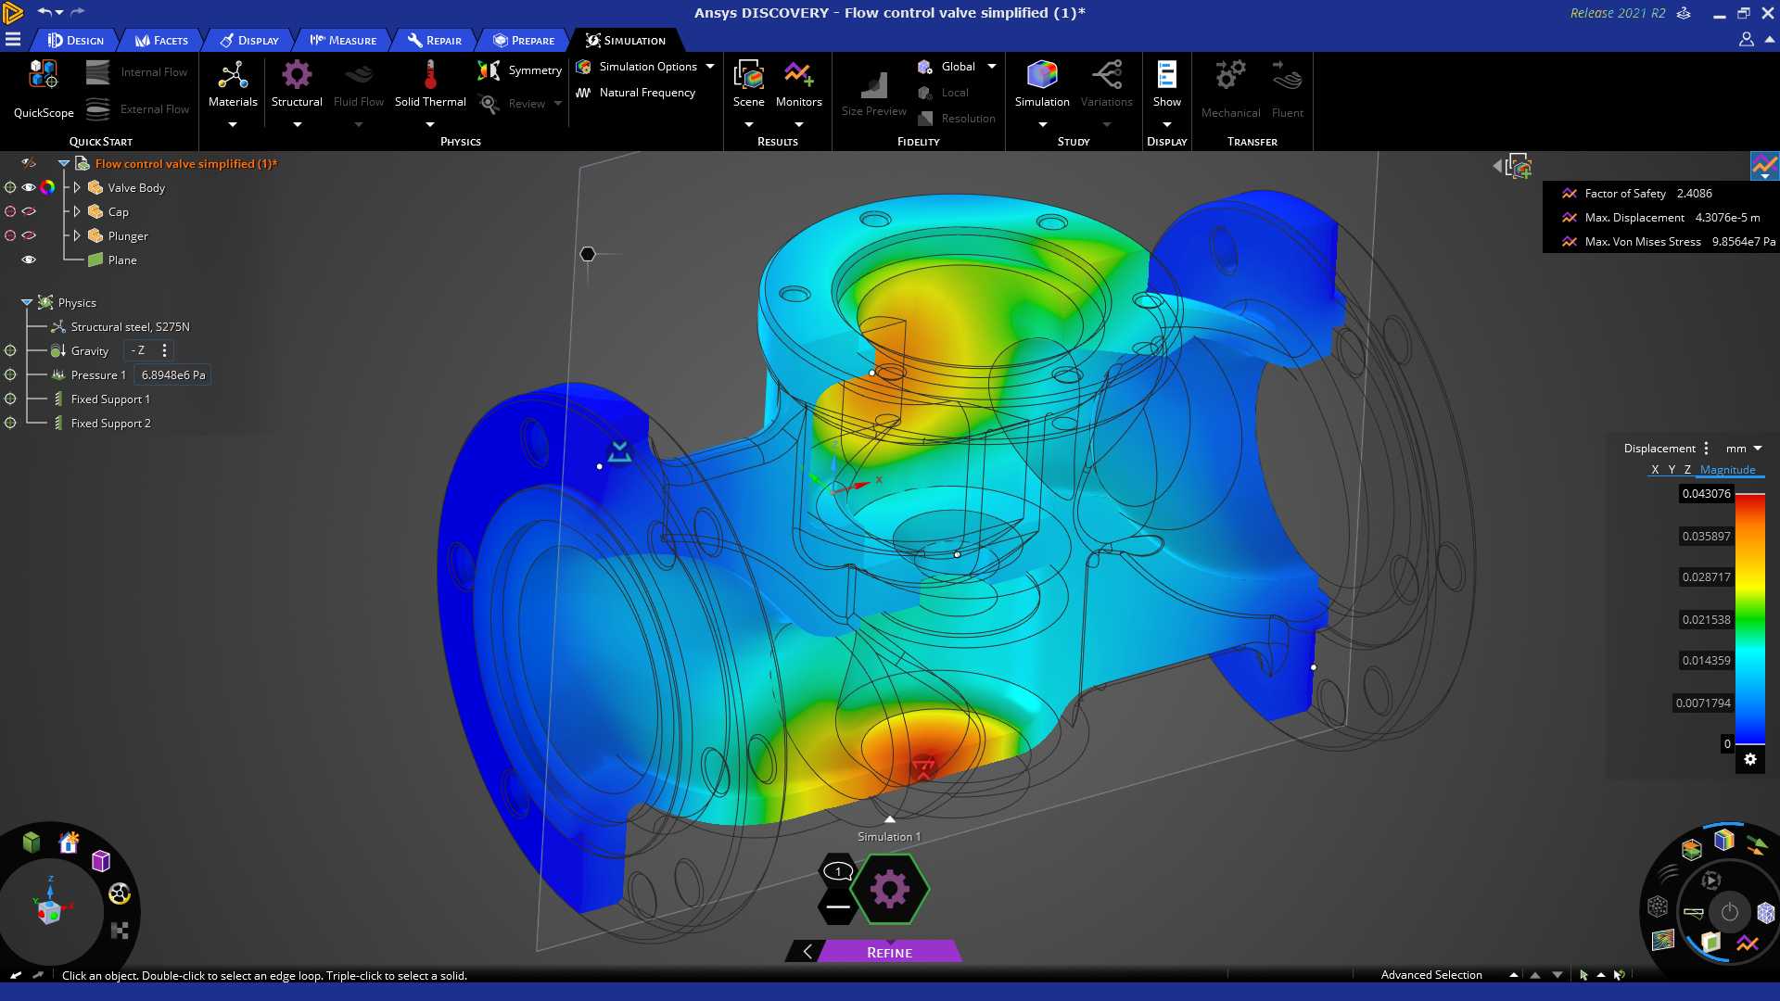Expand the Plunger tree node
The image size is (1780, 1001).
[77, 235]
